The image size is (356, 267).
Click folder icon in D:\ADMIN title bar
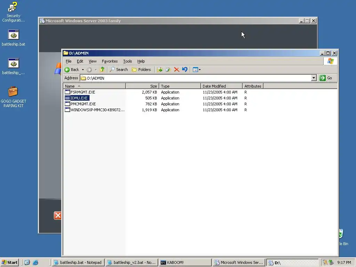click(66, 53)
